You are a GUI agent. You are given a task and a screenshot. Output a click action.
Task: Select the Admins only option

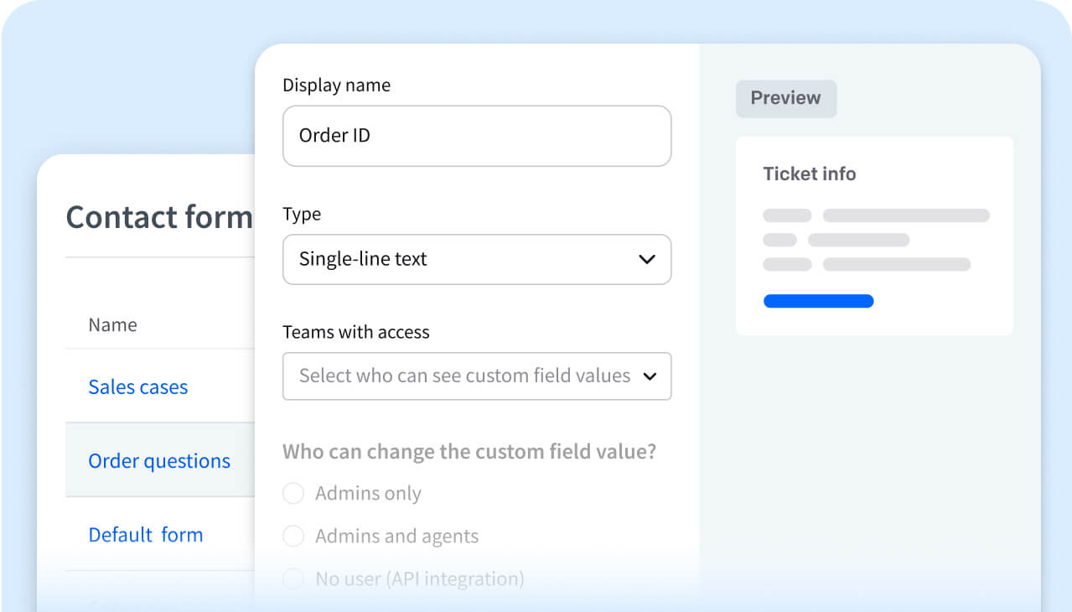click(x=293, y=493)
